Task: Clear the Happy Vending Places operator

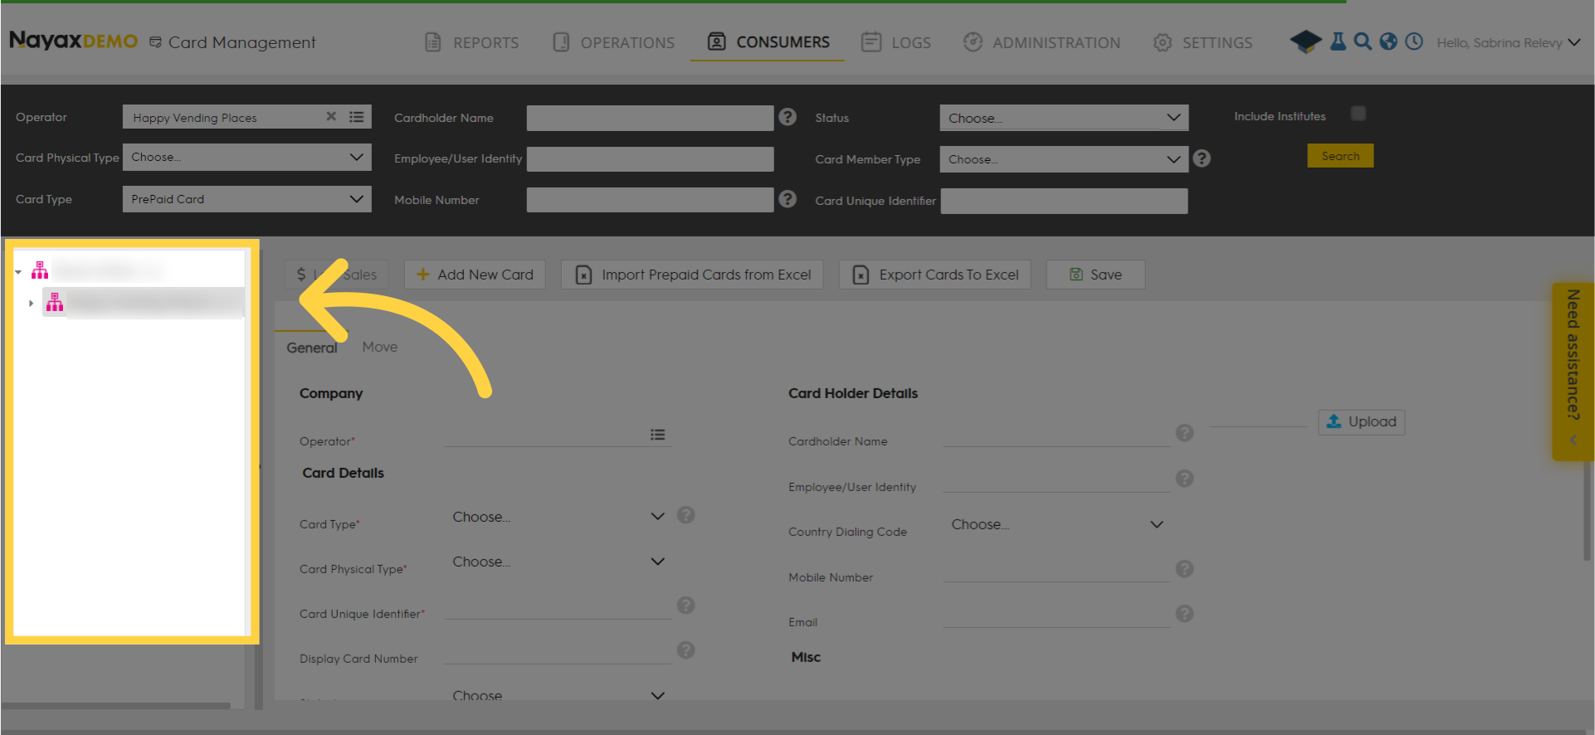Action: coord(331,117)
